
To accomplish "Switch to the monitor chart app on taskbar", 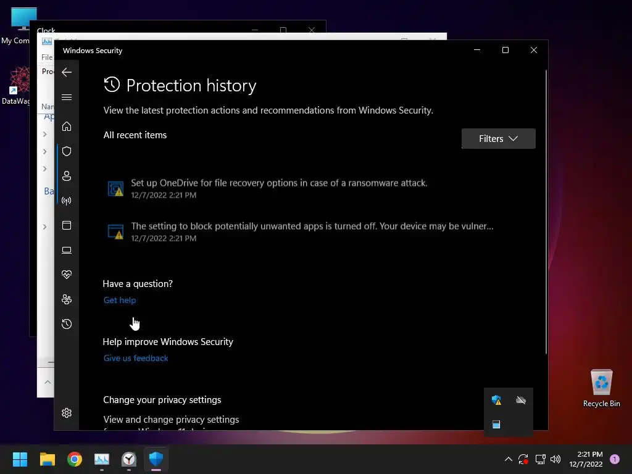I will [x=102, y=459].
